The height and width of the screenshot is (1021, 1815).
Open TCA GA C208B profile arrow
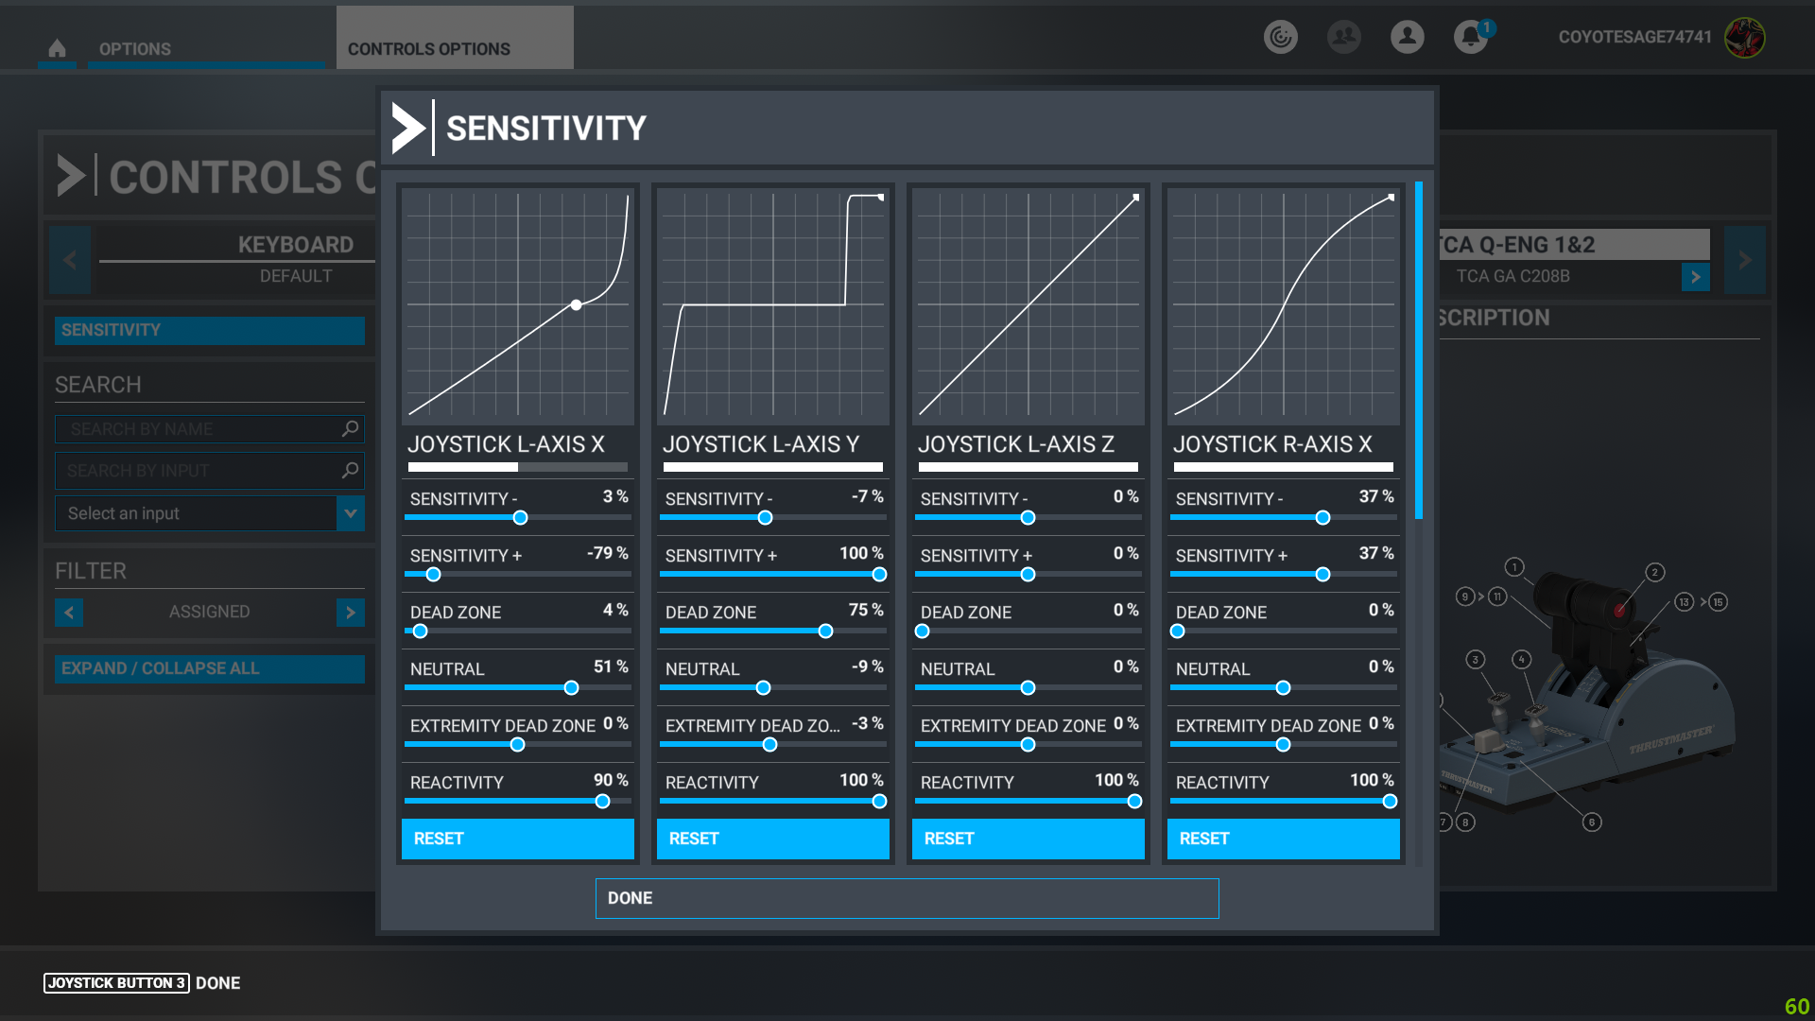[1695, 277]
